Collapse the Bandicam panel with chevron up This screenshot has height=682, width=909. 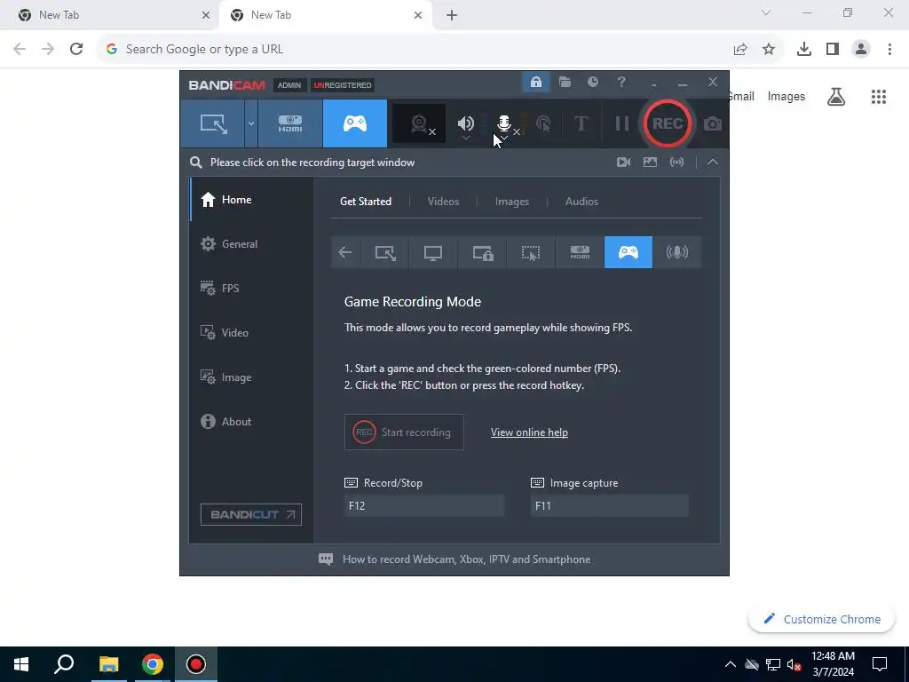[x=713, y=163]
